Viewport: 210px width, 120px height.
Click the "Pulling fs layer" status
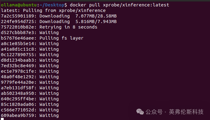tap(61, 38)
